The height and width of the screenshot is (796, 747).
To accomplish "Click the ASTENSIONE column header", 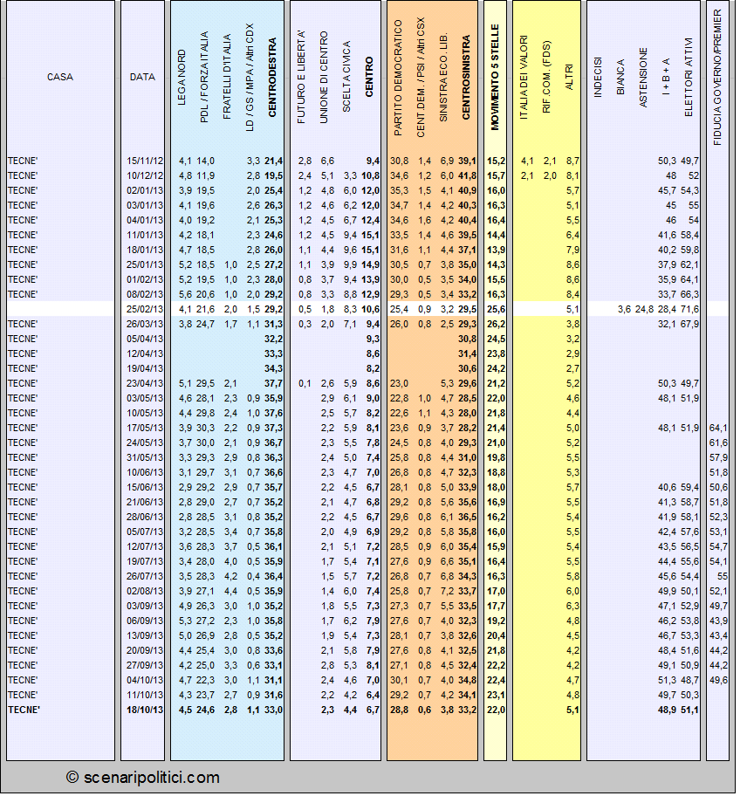I will pyautogui.click(x=643, y=78).
